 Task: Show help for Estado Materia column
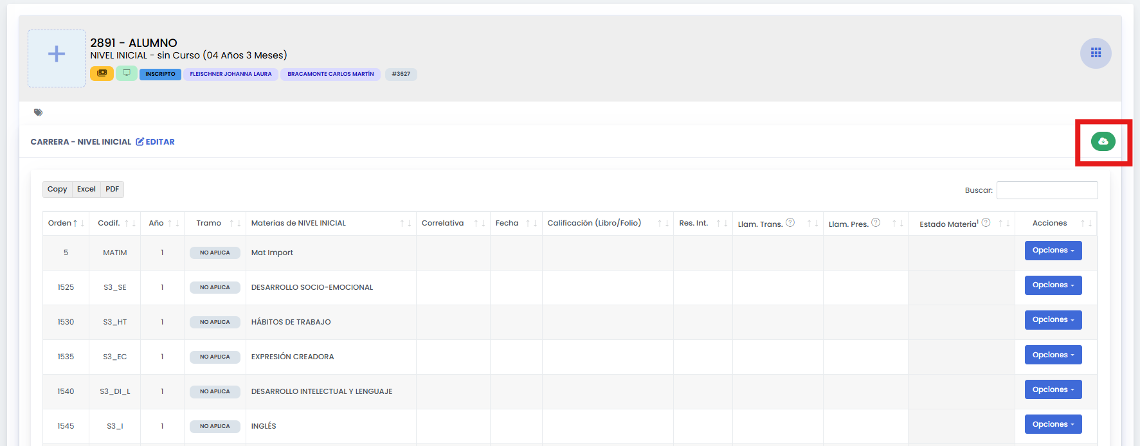pyautogui.click(x=986, y=222)
